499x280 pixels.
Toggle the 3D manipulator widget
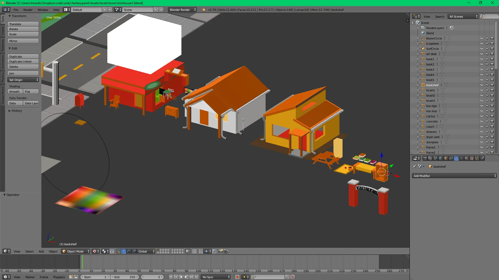118,251
